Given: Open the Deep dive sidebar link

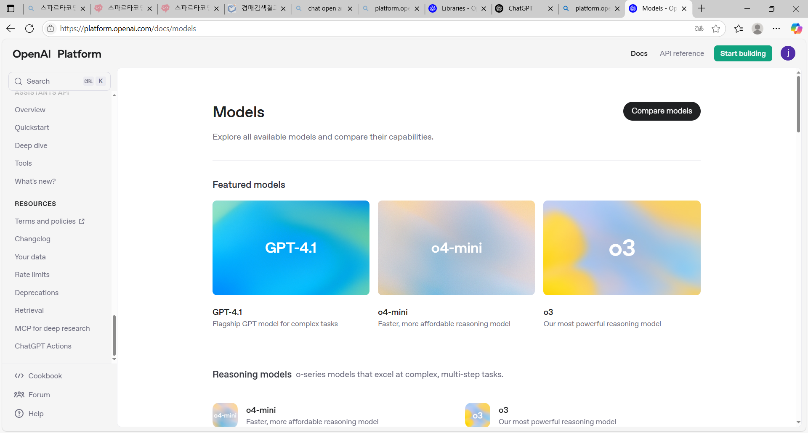Looking at the screenshot, I should [x=31, y=145].
